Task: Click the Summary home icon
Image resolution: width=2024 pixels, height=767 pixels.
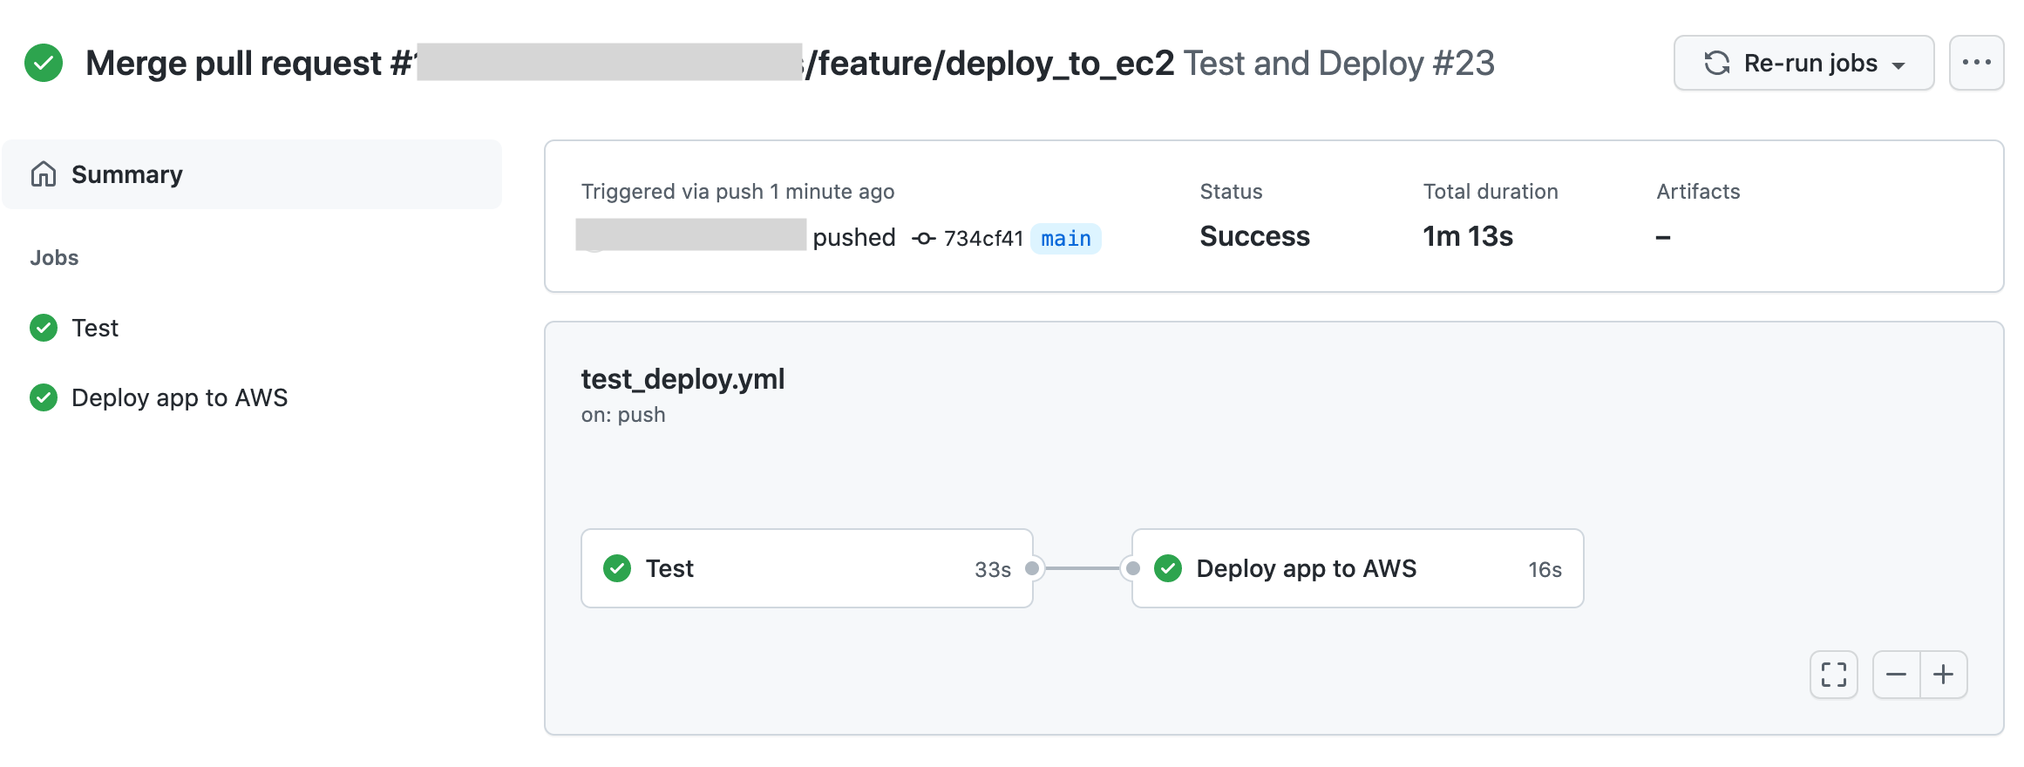Action: click(x=44, y=174)
